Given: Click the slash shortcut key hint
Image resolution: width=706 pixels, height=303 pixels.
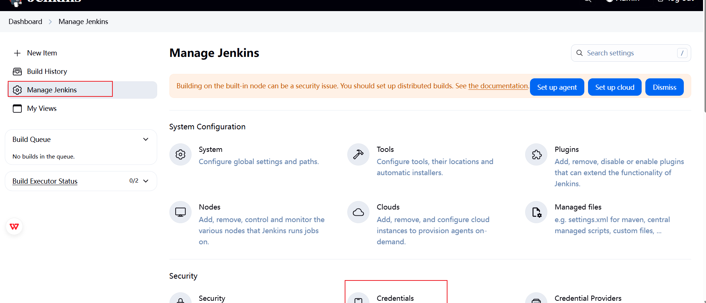Looking at the screenshot, I should pyautogui.click(x=682, y=53).
